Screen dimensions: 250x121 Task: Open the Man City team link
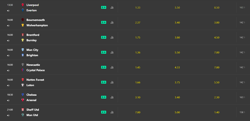point(32,50)
